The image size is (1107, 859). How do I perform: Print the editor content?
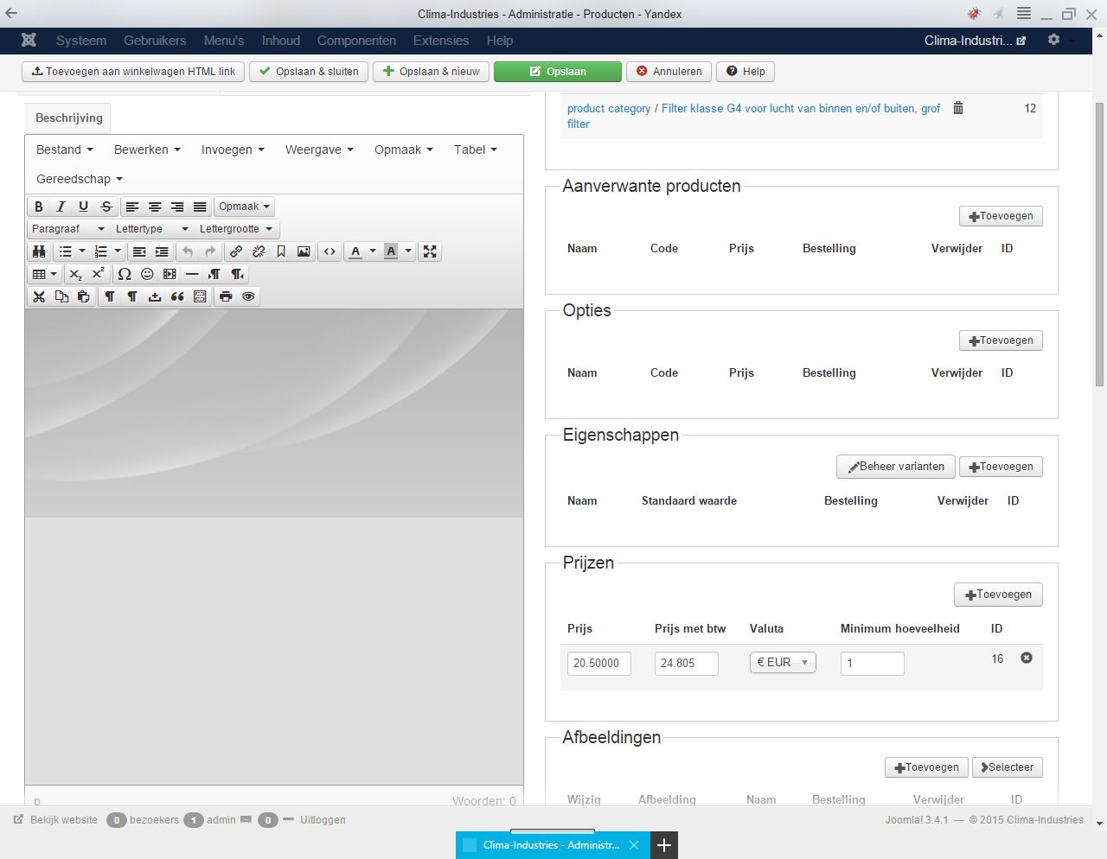226,296
